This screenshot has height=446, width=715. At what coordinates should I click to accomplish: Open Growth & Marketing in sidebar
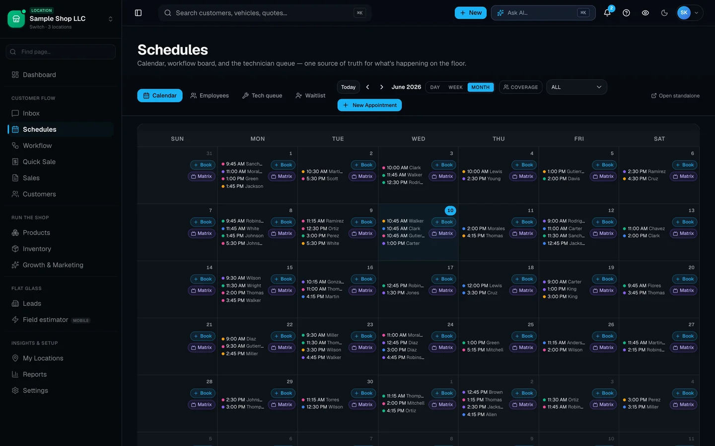tap(61, 265)
